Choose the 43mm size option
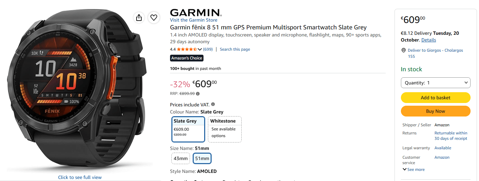Screen dimensions: 479x181 pyautogui.click(x=181, y=158)
